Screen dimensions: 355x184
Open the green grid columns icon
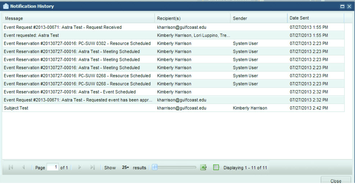216,167
